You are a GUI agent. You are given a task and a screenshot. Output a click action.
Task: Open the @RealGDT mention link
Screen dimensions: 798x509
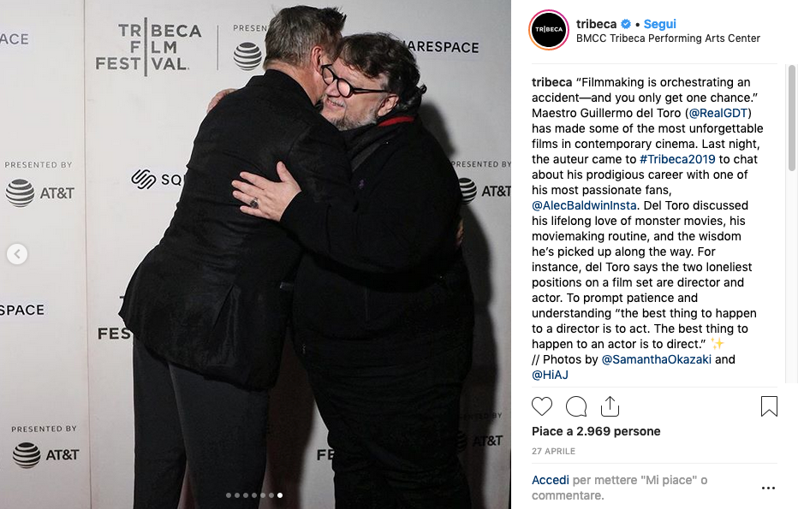tap(718, 113)
